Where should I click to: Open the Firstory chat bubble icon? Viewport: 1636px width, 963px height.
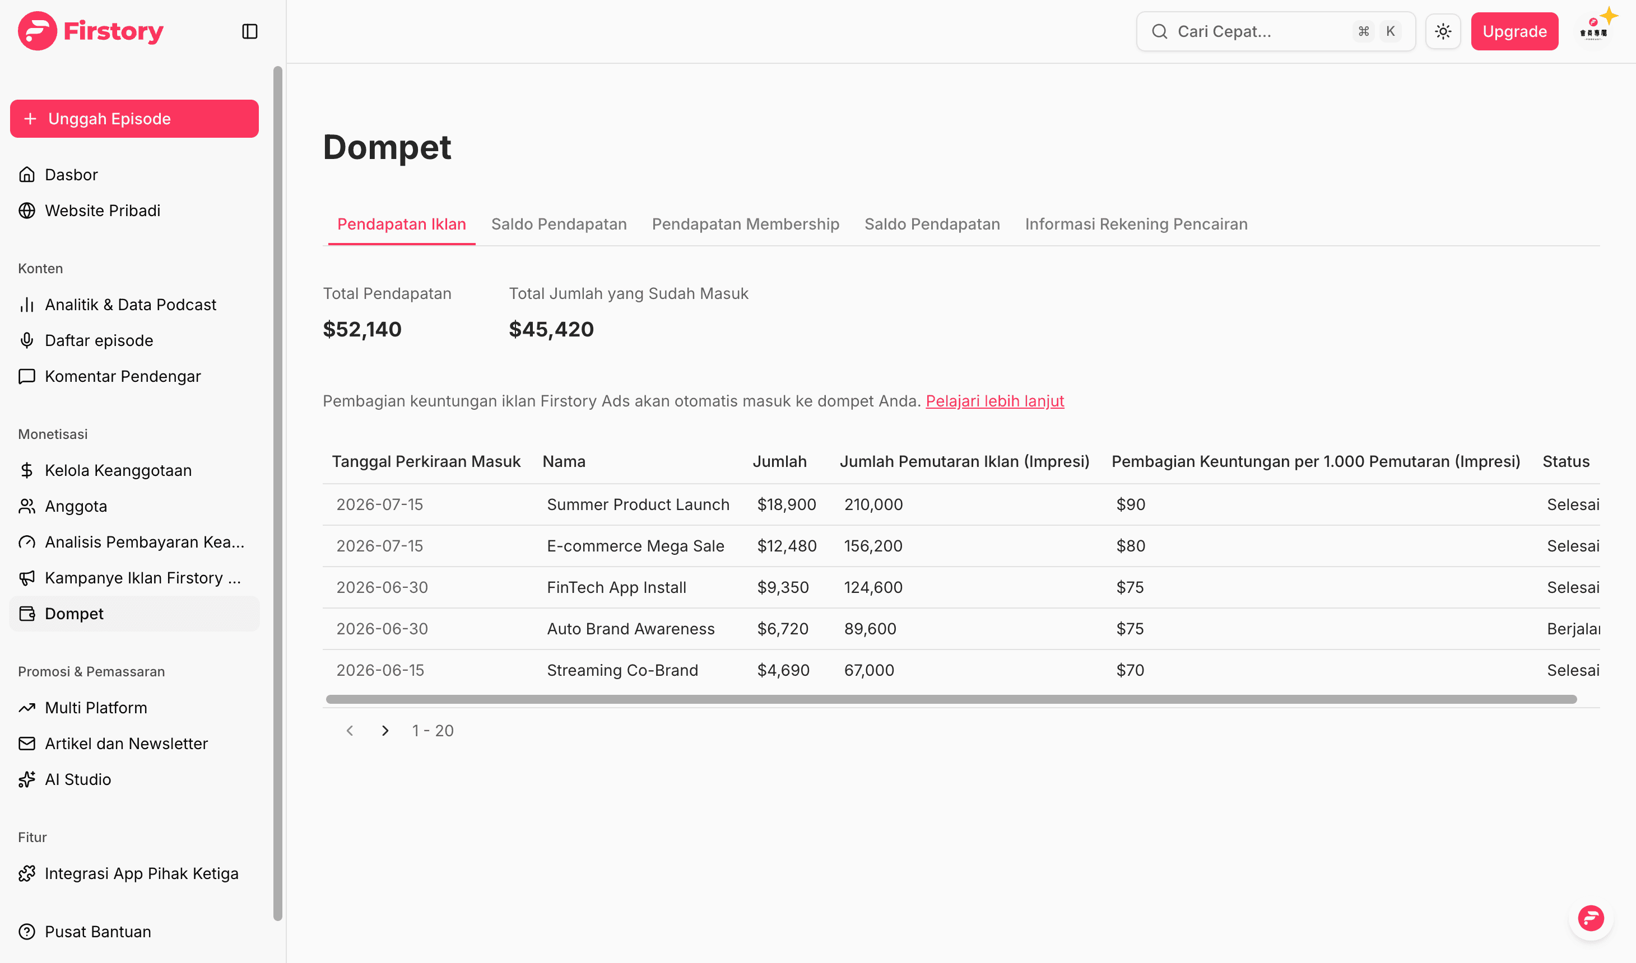(1591, 918)
